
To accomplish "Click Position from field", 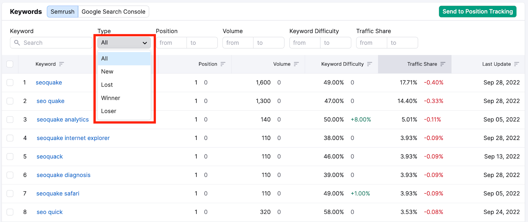I will (171, 42).
